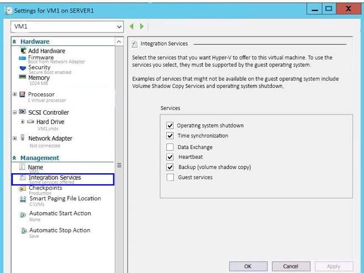Click the Cancel button

pos(291,266)
